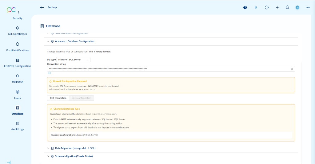Select Users menu label
This screenshot has width=315, height=164.
[18, 98]
